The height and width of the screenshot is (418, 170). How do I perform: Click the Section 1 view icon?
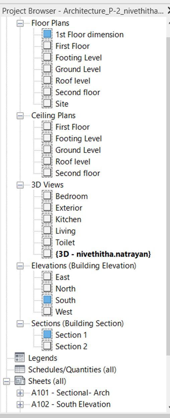point(47,335)
